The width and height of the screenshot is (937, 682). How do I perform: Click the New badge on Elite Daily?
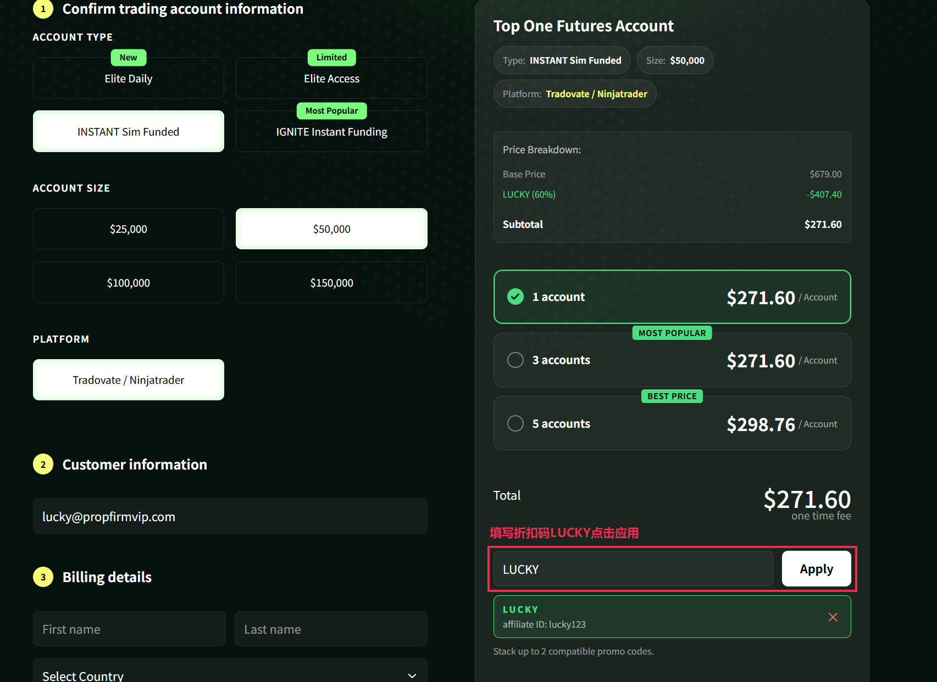click(129, 58)
